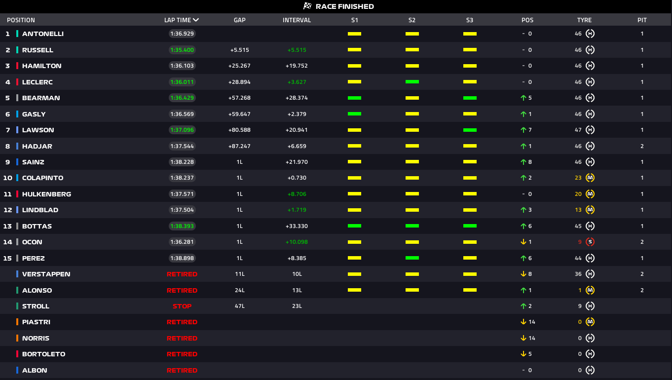Click the POSITION column header
This screenshot has height=380, width=672.
(x=21, y=20)
